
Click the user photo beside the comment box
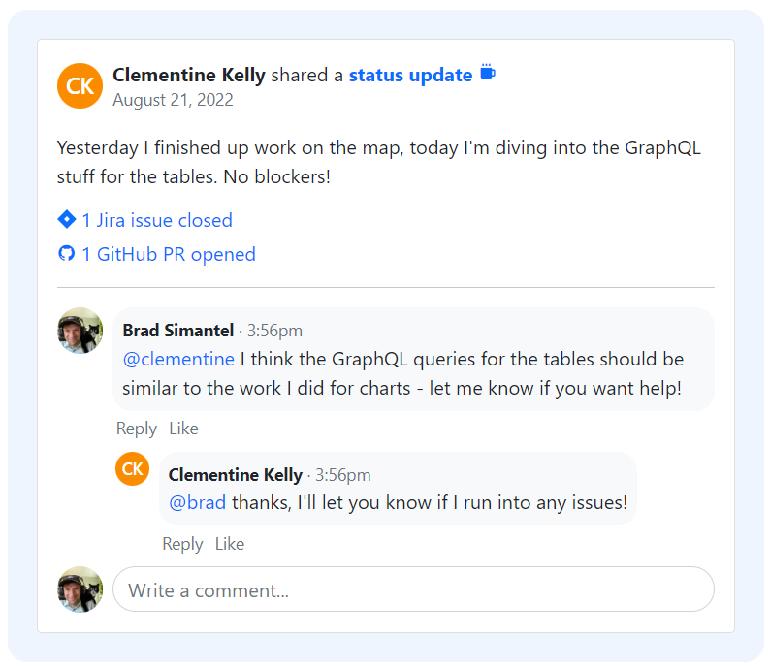(80, 588)
